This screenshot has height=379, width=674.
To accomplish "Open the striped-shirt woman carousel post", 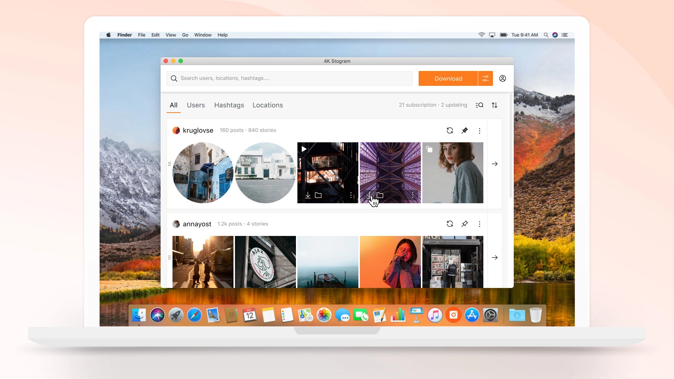I will 453,173.
